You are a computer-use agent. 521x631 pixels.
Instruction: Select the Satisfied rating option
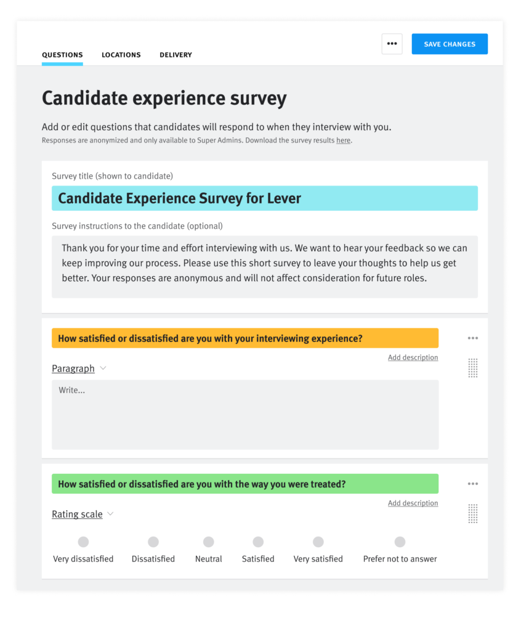click(x=257, y=542)
